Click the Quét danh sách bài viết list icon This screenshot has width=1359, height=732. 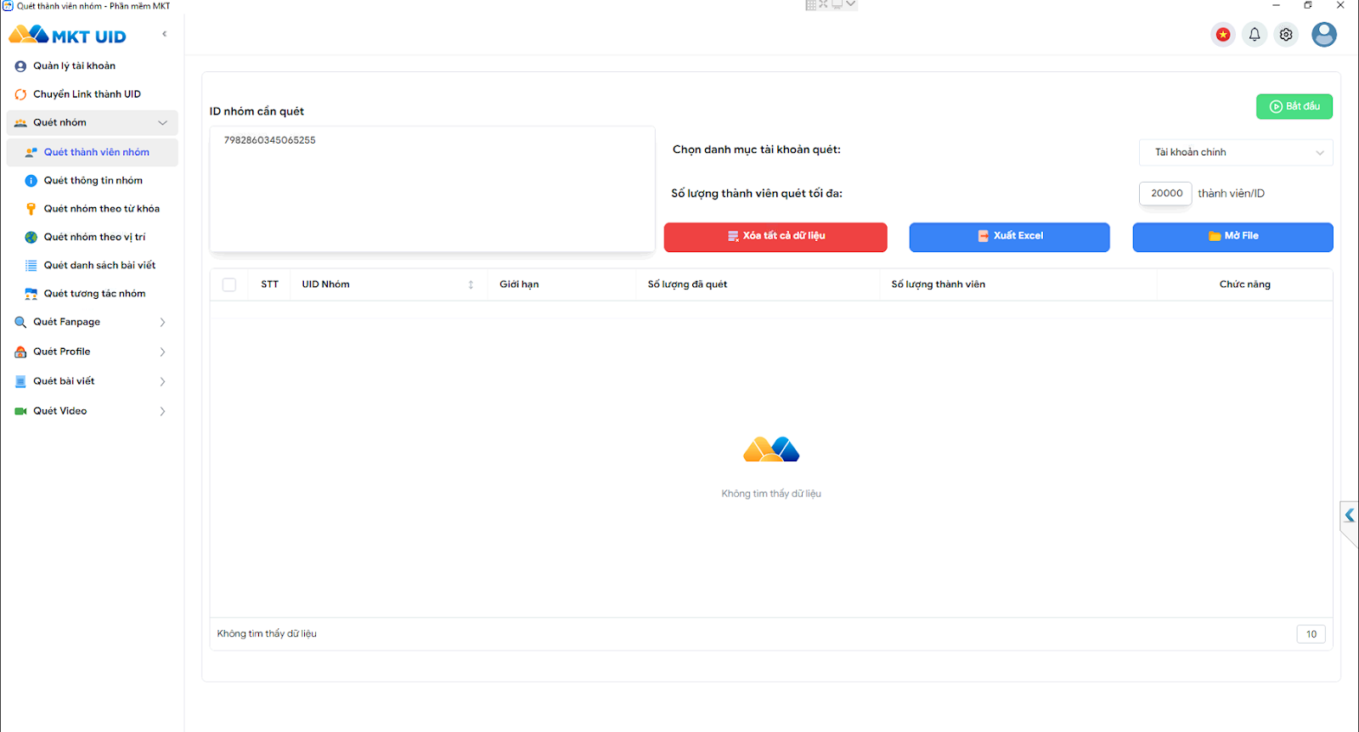pos(31,266)
